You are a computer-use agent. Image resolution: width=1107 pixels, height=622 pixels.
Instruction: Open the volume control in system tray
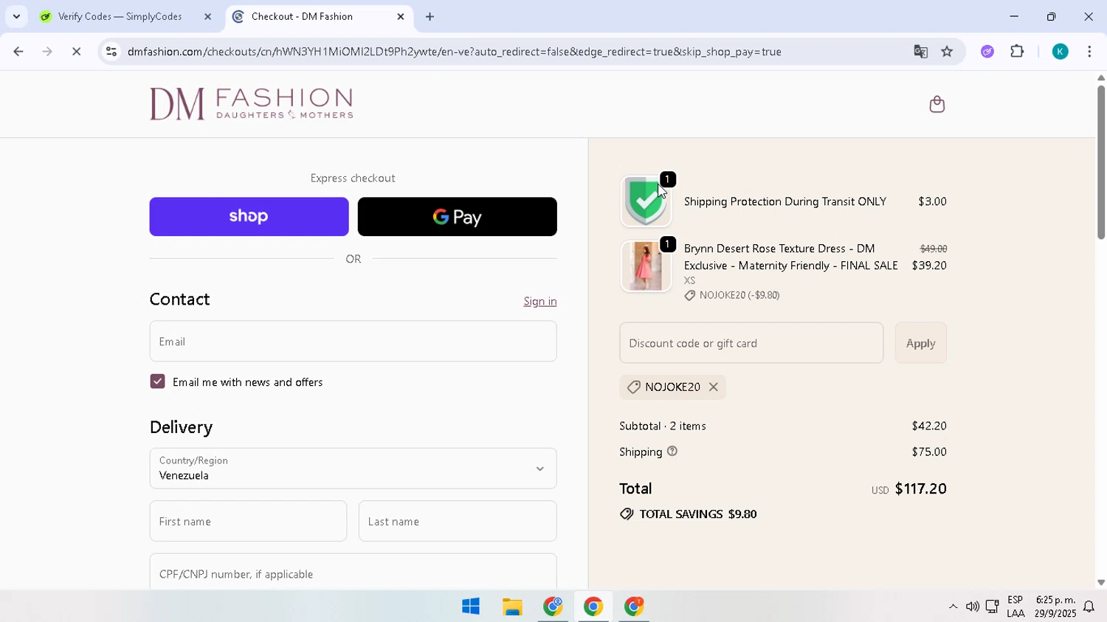point(973,607)
